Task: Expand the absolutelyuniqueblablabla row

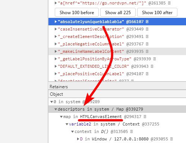Action: (56, 22)
